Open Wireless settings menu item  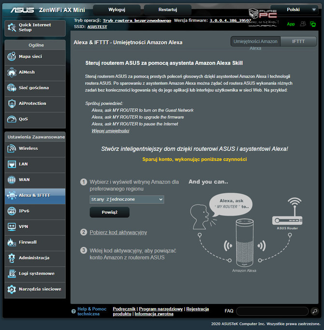(35, 148)
